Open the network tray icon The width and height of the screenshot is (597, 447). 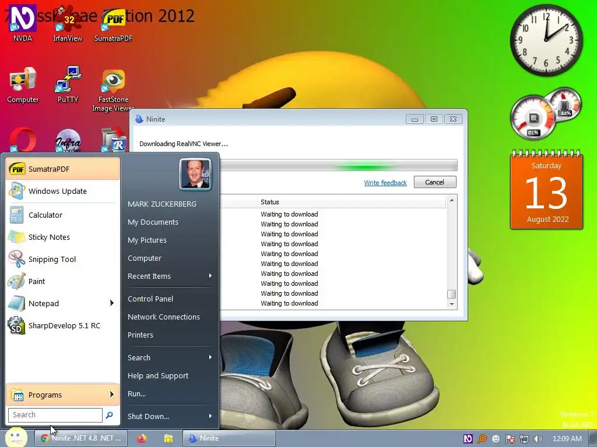click(524, 439)
